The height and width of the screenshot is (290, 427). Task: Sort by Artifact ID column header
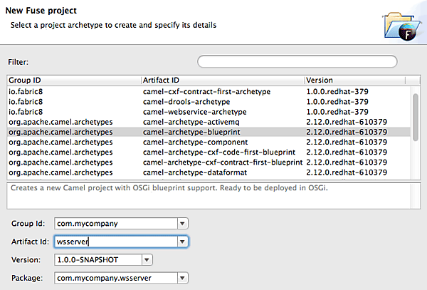(221, 81)
